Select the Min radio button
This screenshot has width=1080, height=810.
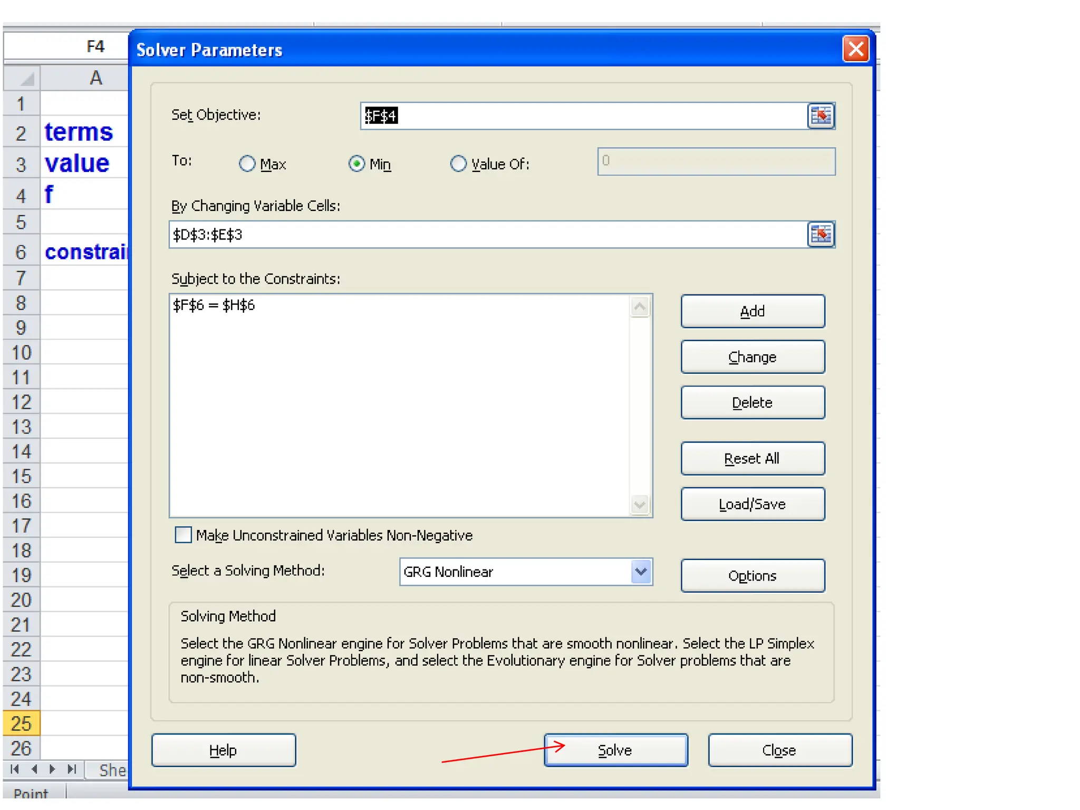click(x=356, y=164)
